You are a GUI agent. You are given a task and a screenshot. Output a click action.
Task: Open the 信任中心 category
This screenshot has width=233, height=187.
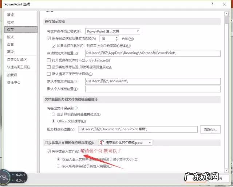tap(14, 82)
